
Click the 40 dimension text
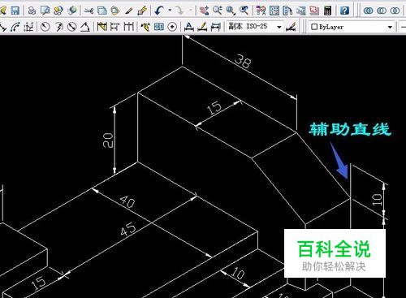click(127, 201)
